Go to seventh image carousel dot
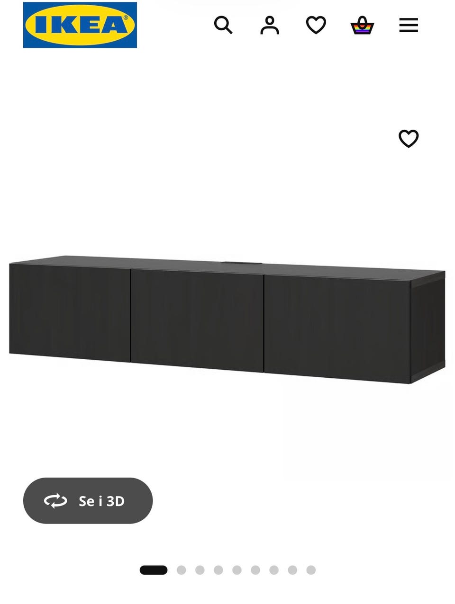 point(274,570)
